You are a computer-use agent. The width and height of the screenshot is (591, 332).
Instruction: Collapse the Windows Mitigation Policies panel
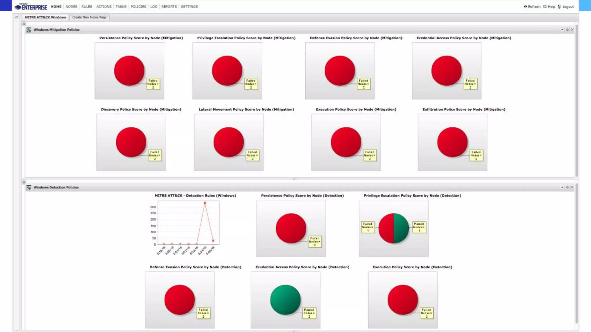click(562, 30)
